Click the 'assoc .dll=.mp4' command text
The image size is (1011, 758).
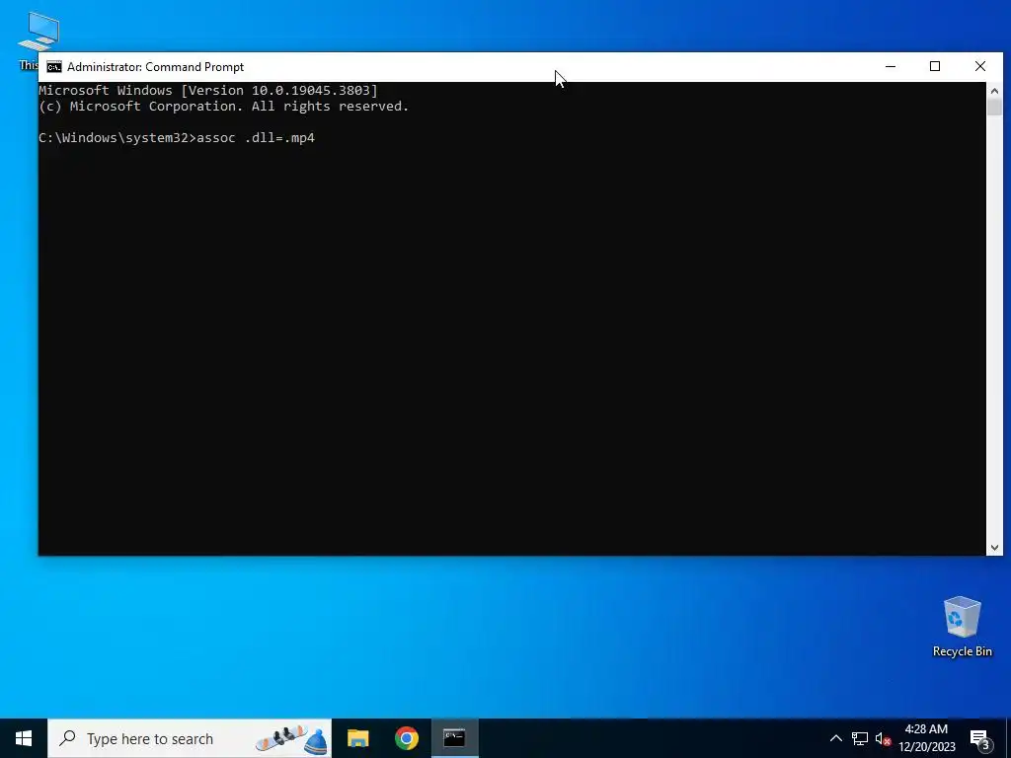tap(256, 138)
